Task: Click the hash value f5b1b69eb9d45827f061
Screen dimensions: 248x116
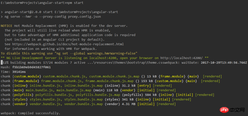Action: pos(32,67)
